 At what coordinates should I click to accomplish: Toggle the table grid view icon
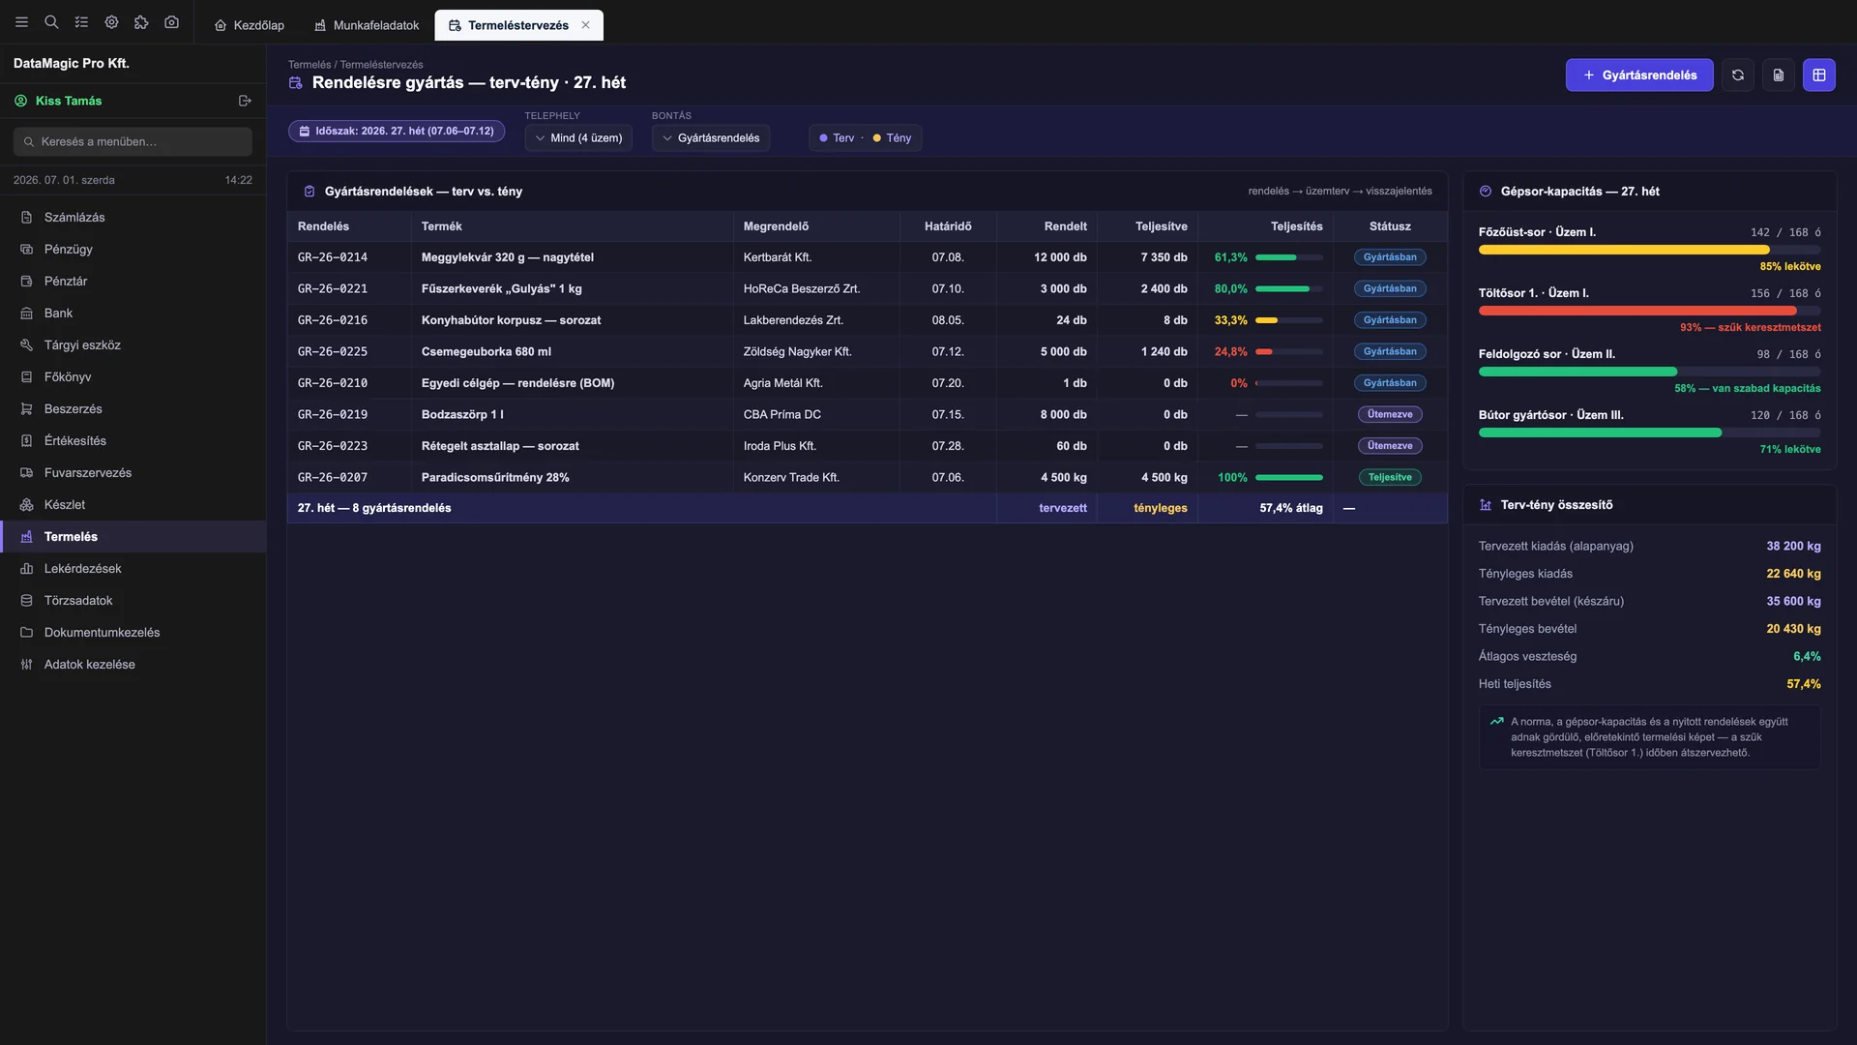click(x=1819, y=75)
